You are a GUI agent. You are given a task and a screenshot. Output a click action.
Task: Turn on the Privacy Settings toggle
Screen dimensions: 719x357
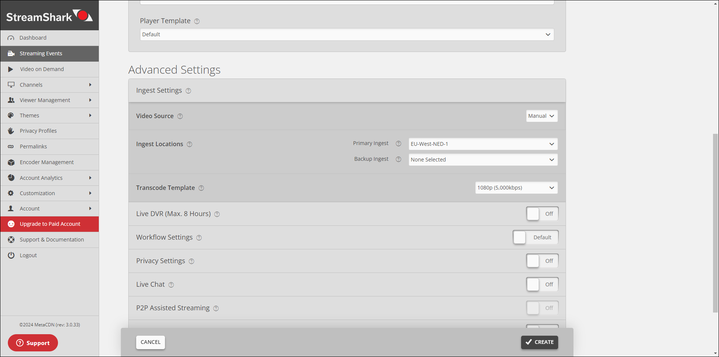pyautogui.click(x=542, y=261)
